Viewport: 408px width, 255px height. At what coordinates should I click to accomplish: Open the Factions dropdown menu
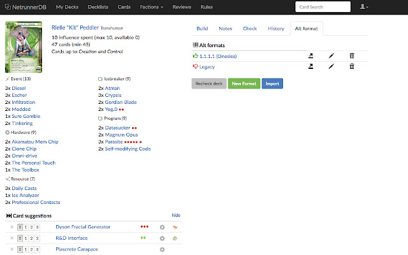pos(152,7)
